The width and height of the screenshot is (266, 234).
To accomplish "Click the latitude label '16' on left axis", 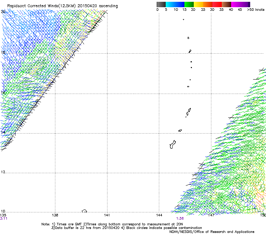I will [x=3, y=93].
